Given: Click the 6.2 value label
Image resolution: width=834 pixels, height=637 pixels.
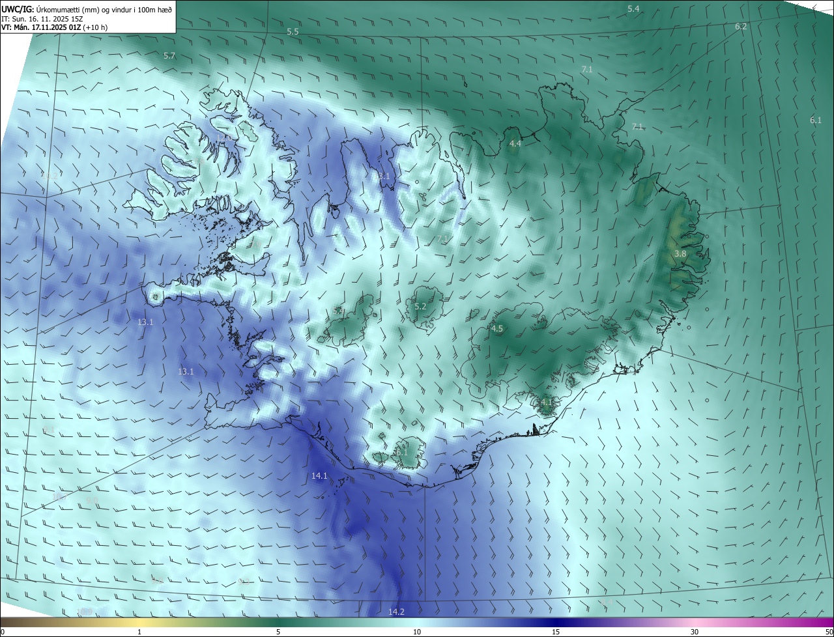Looking at the screenshot, I should pyautogui.click(x=741, y=27).
